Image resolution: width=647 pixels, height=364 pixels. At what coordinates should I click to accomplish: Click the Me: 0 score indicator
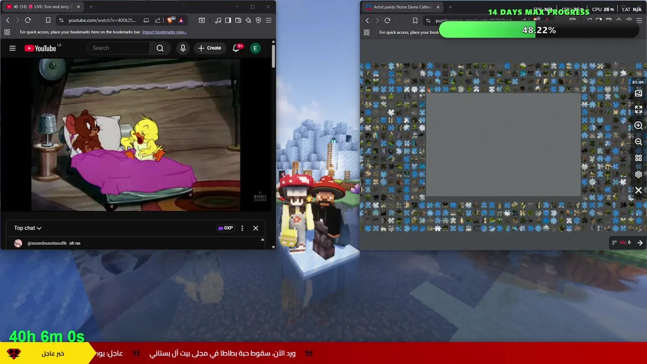click(625, 243)
